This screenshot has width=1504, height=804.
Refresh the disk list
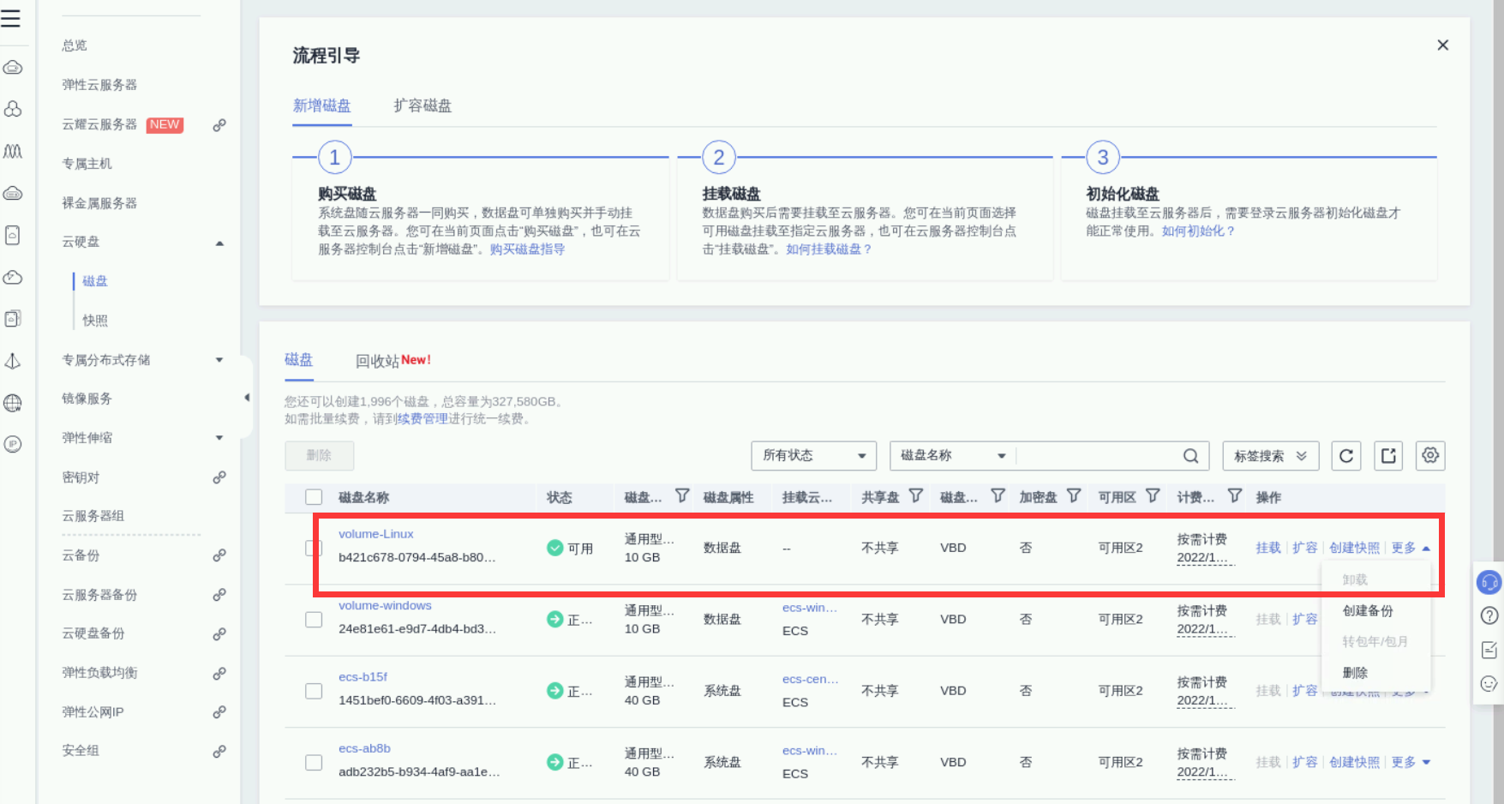coord(1346,456)
